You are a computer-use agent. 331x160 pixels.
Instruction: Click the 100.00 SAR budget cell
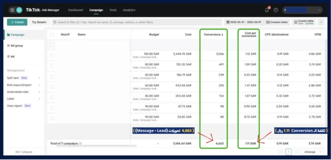pyautogui.click(x=151, y=54)
